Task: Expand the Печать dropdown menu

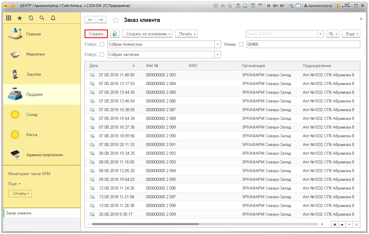Action: pos(186,34)
